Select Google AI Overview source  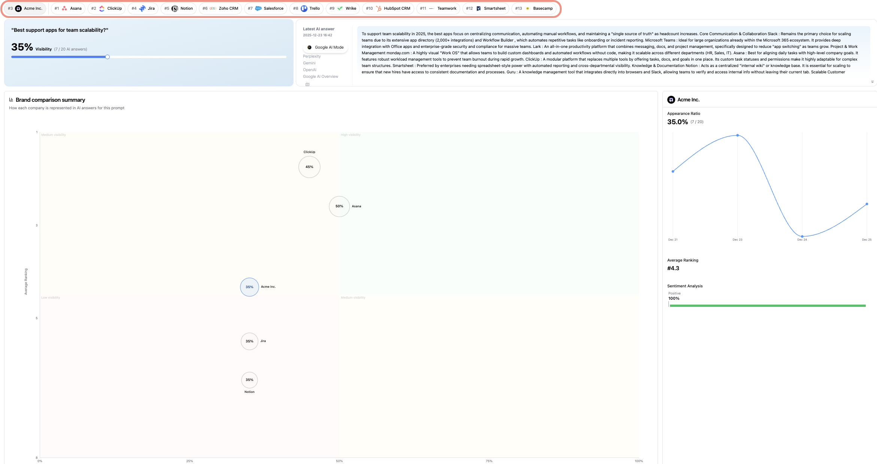click(x=320, y=76)
